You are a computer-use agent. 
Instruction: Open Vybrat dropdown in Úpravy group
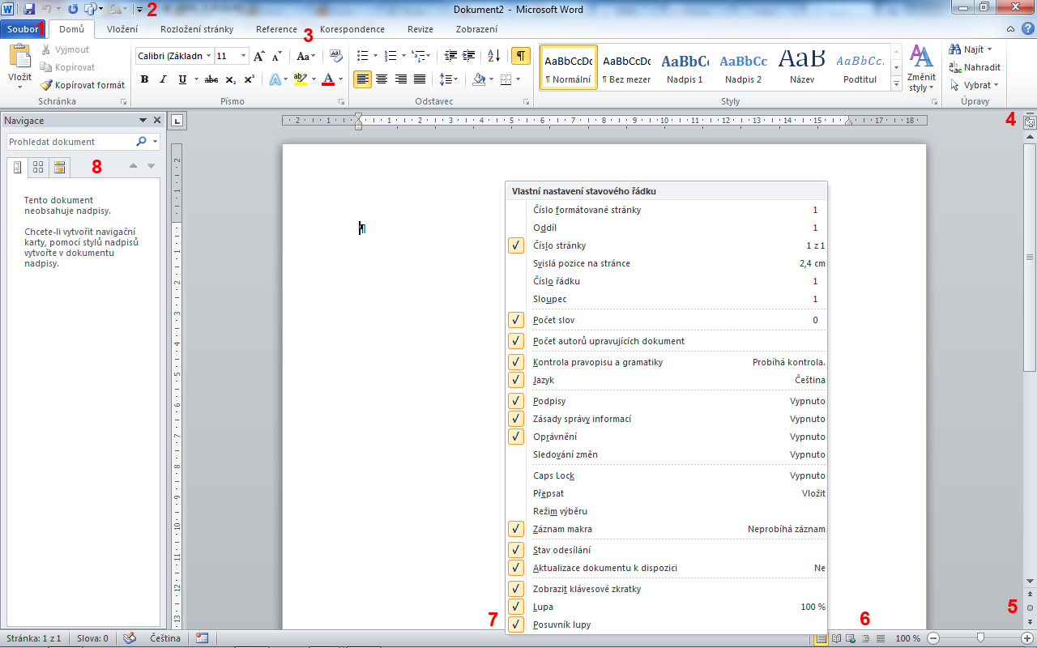click(975, 85)
